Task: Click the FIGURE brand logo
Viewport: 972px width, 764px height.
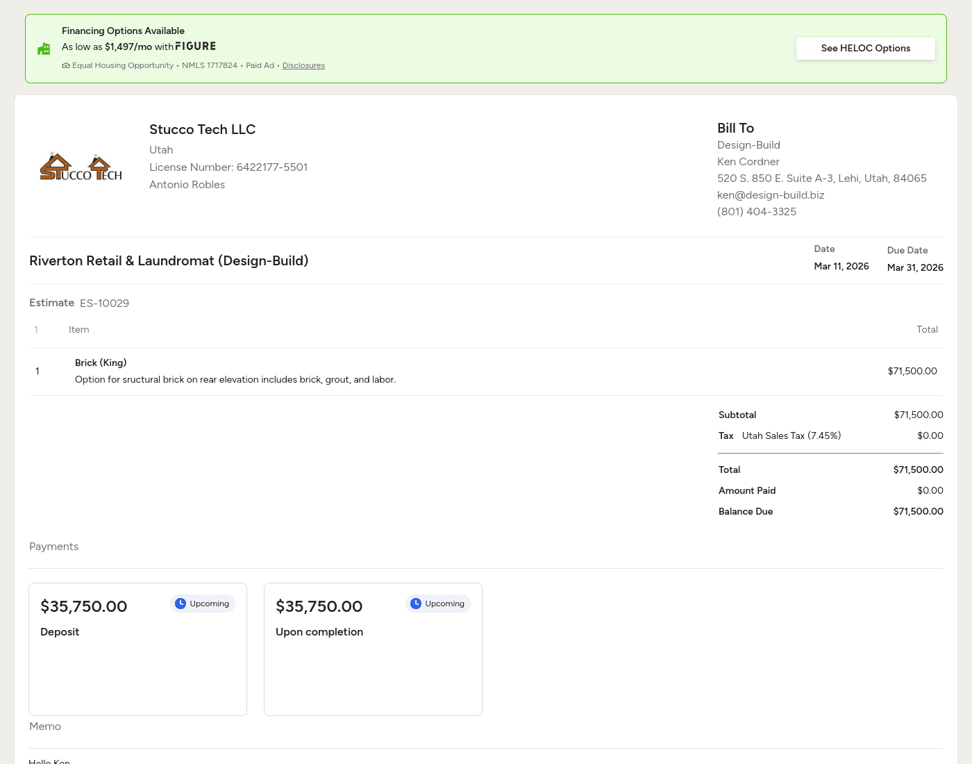Action: tap(195, 47)
